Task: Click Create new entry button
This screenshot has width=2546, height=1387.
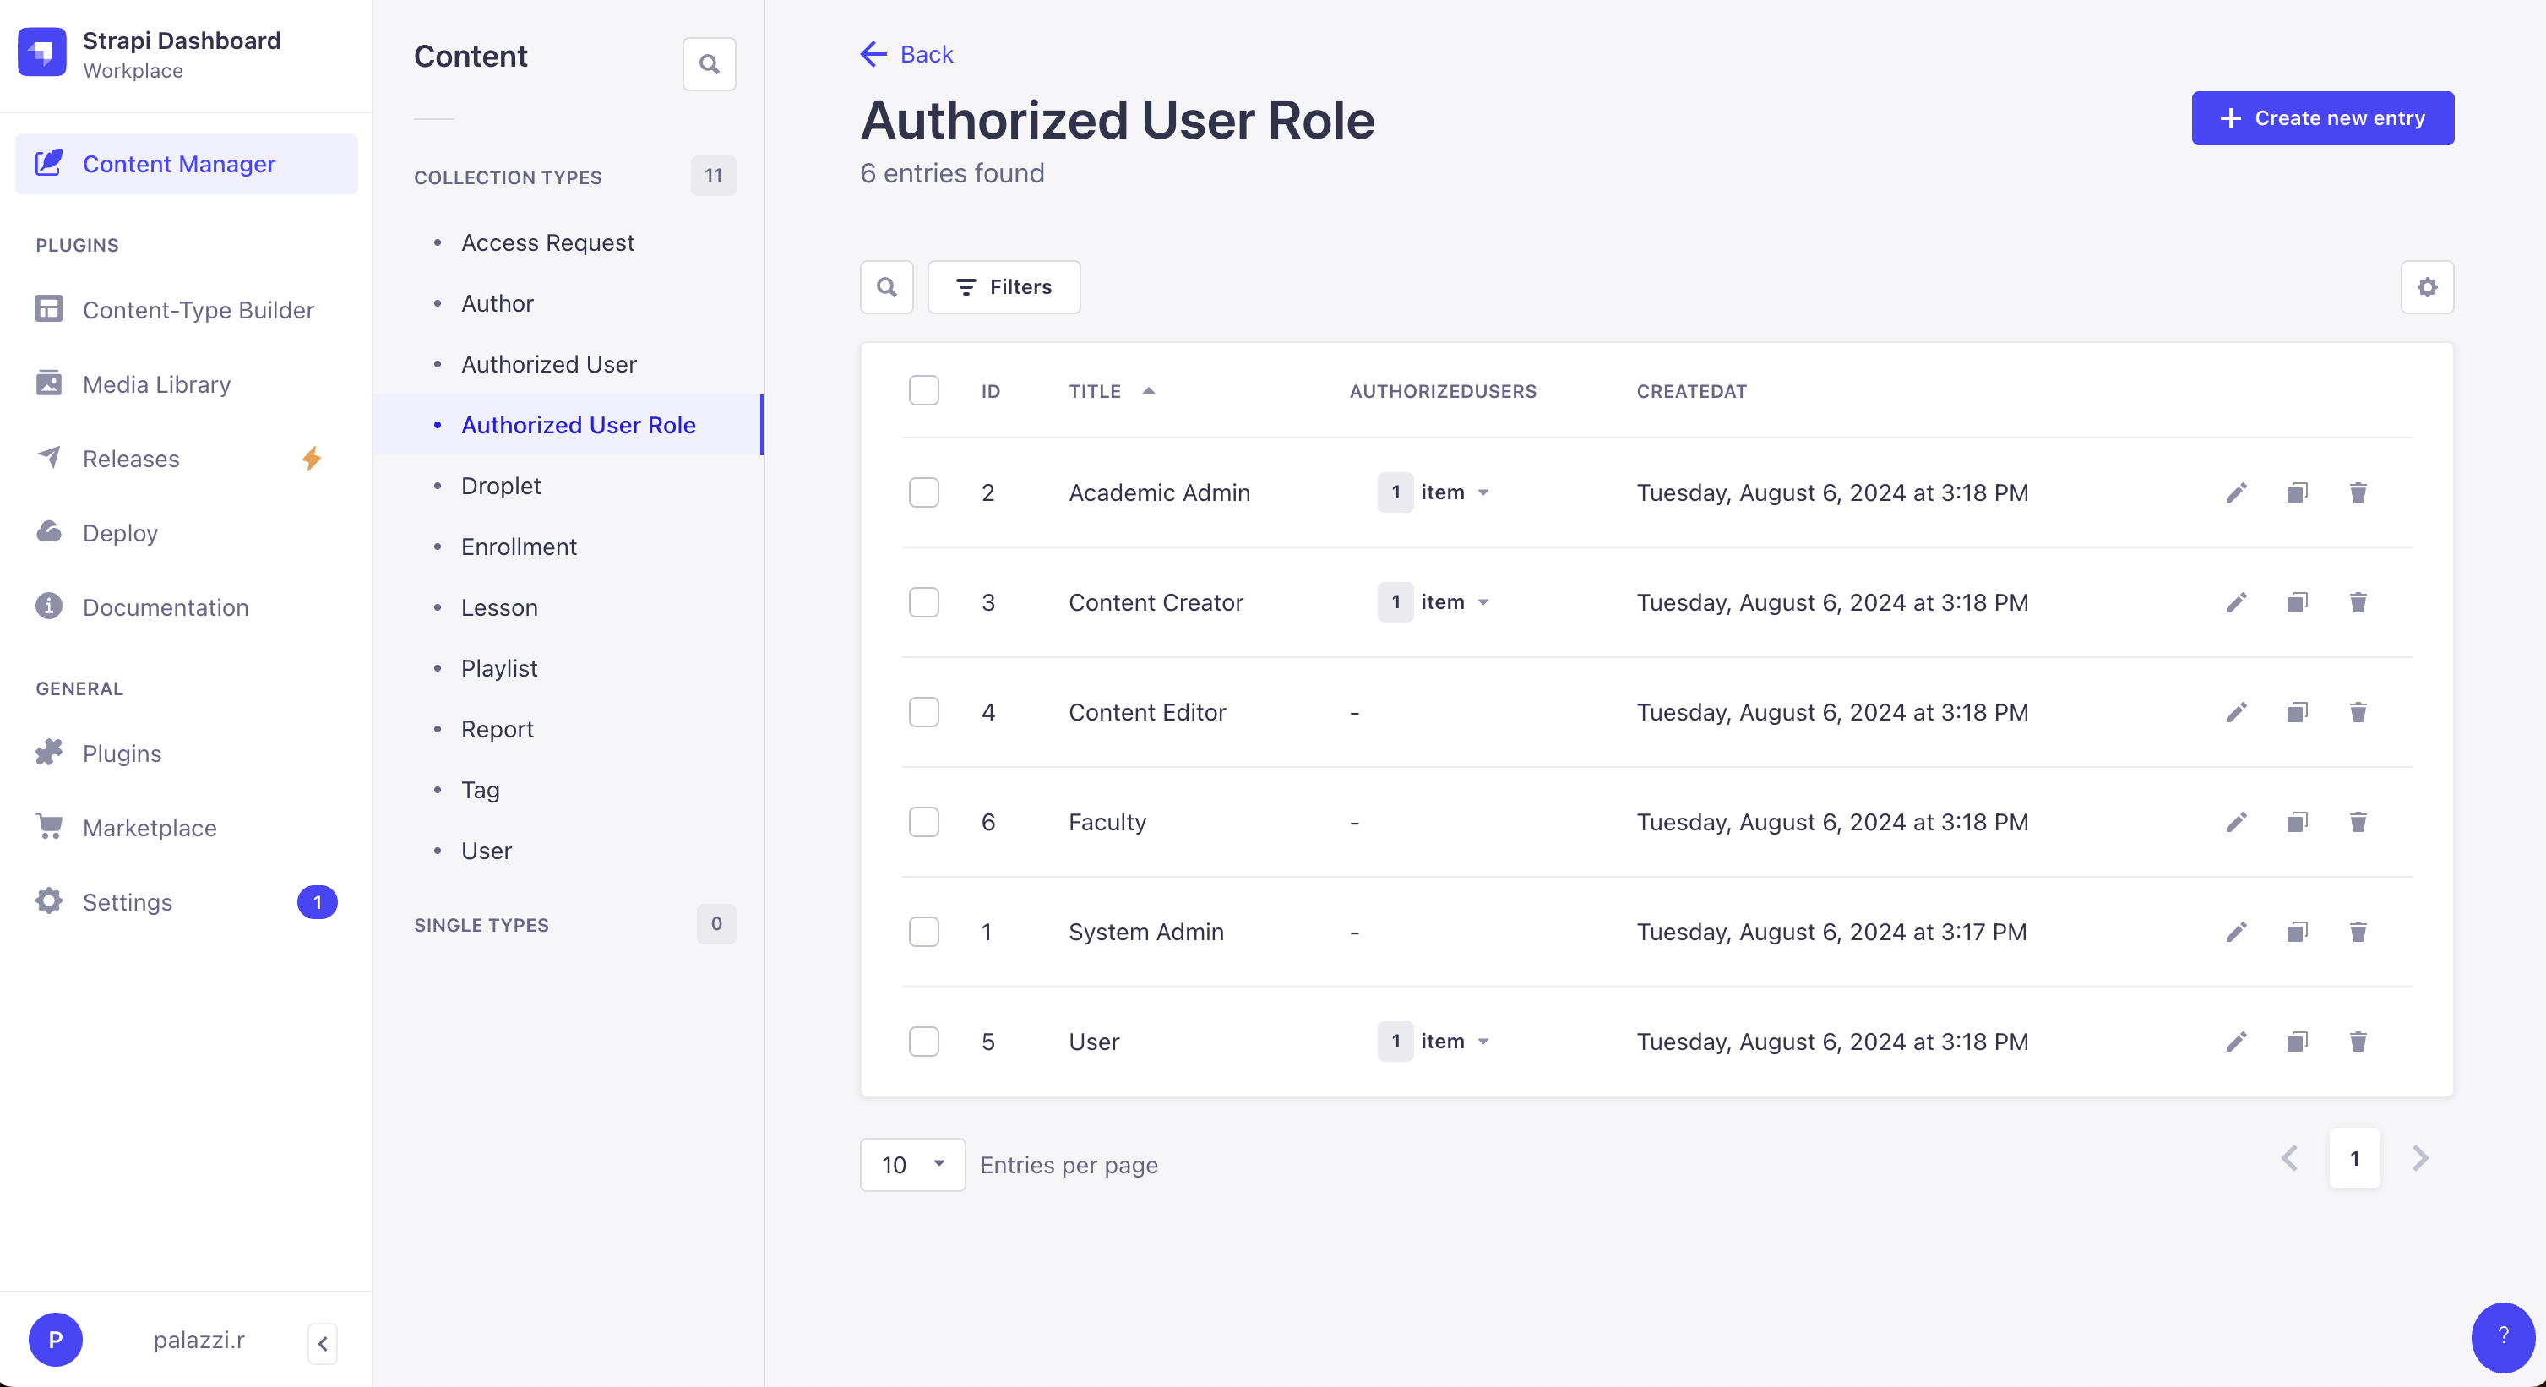Action: pos(2321,117)
